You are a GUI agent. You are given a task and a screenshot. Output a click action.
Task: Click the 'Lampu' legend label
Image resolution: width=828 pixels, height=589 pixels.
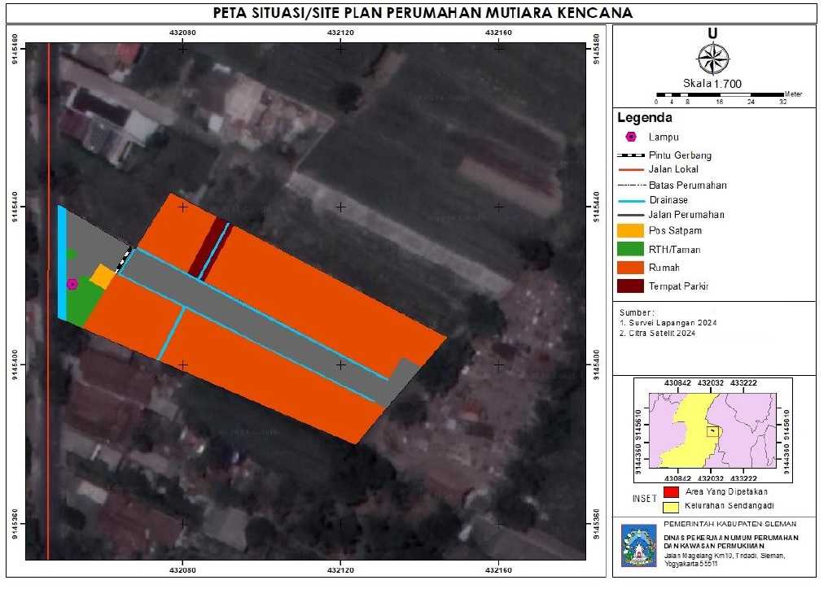point(664,137)
